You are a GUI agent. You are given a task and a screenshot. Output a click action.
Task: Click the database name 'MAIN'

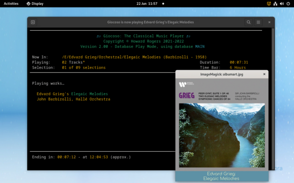coord(200,46)
